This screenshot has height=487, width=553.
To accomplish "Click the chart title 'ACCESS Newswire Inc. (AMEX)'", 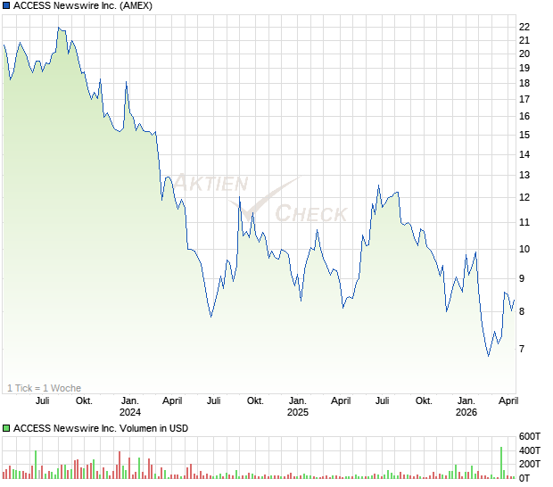I will [x=83, y=5].
